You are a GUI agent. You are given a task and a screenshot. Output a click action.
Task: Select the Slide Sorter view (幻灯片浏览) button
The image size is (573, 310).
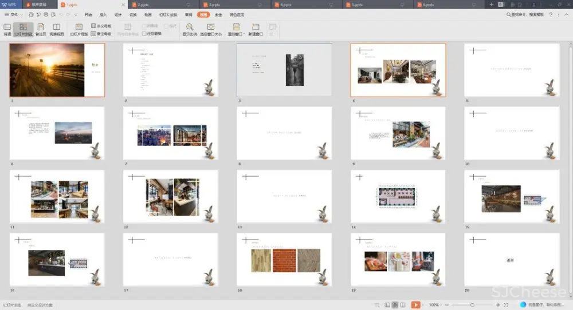point(23,29)
